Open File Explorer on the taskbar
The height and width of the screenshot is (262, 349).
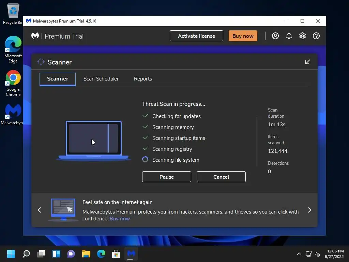coord(86,254)
